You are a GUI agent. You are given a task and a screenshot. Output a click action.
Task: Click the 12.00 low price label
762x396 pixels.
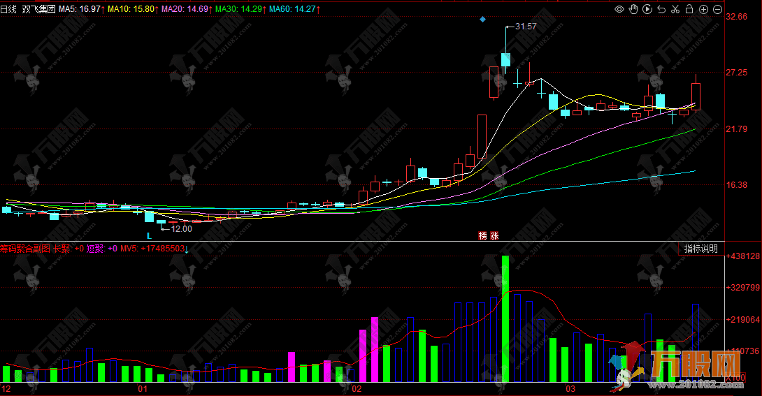click(181, 228)
